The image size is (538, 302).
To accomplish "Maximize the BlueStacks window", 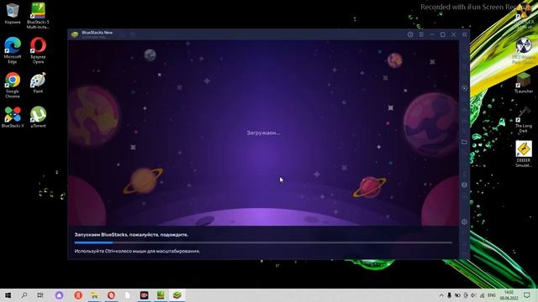I will pyautogui.click(x=443, y=34).
